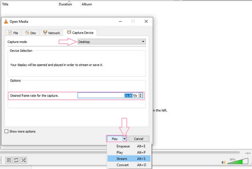Screen dimensions: 252x169
Task: Expand the Play button dropdown arrow
Action: coord(124,139)
